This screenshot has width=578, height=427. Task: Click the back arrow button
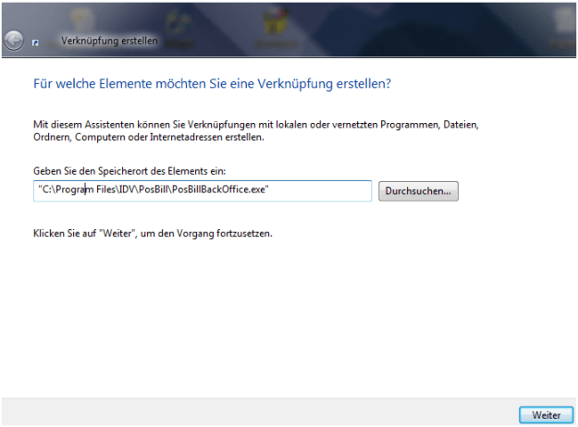click(x=14, y=40)
